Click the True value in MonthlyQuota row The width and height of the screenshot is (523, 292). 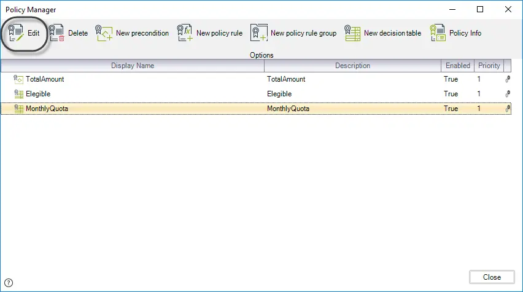click(451, 109)
